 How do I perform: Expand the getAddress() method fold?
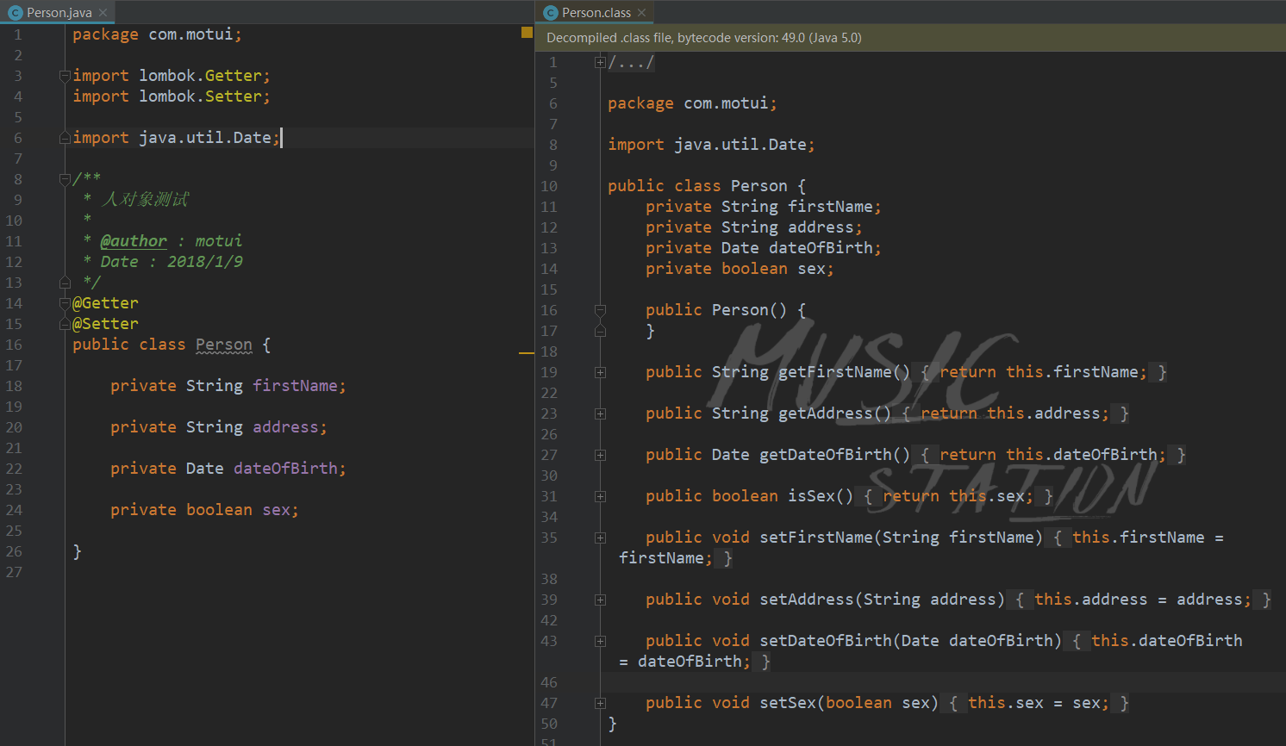(x=600, y=413)
